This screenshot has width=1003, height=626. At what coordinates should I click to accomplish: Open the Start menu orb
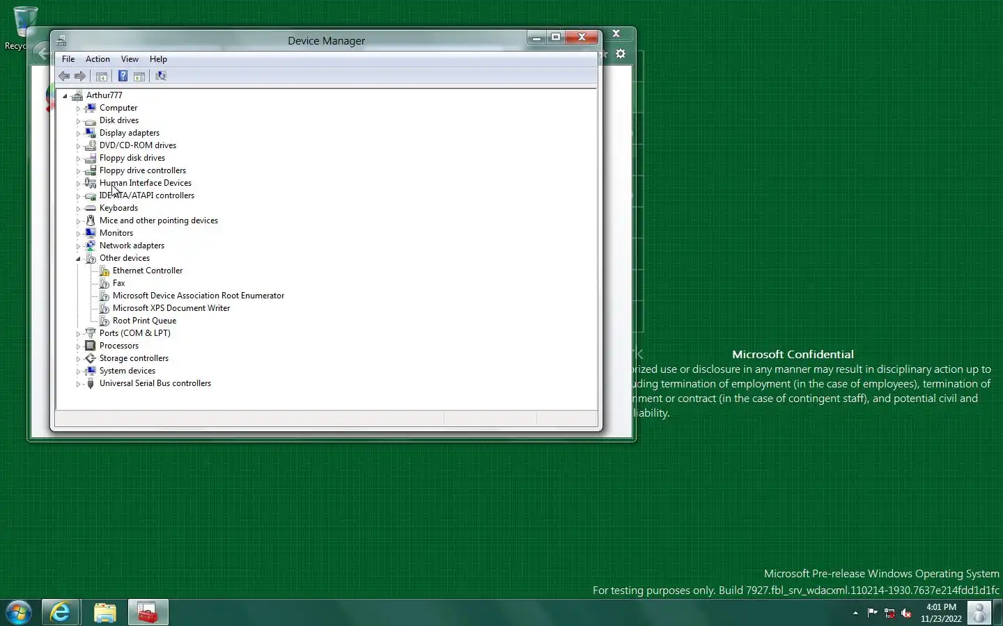click(19, 613)
